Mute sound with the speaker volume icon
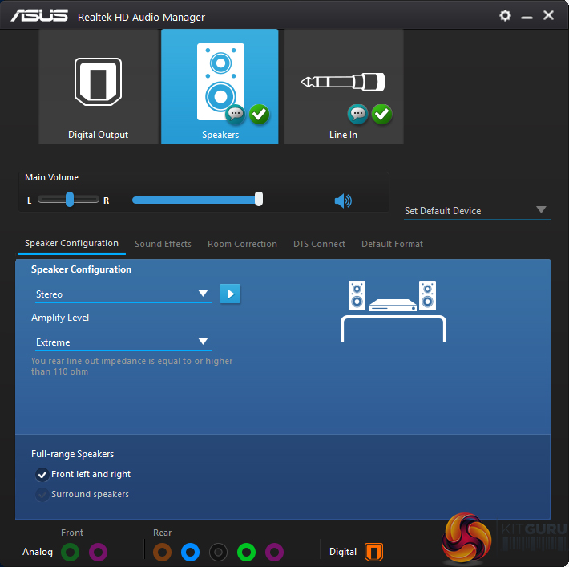 tap(343, 200)
